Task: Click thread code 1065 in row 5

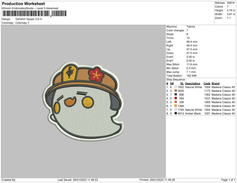Action: (207, 102)
